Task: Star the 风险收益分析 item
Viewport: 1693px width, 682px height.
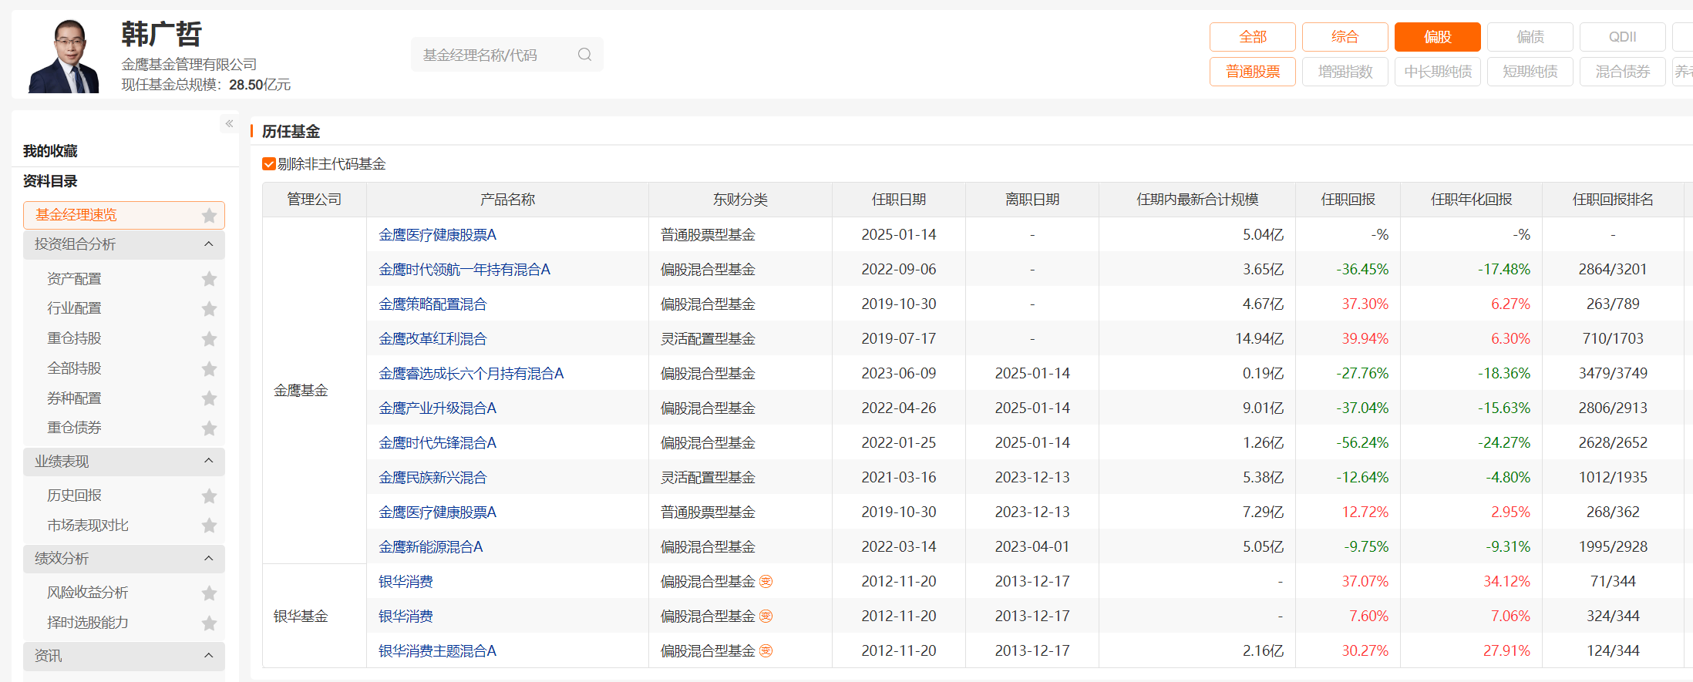Action: click(209, 593)
